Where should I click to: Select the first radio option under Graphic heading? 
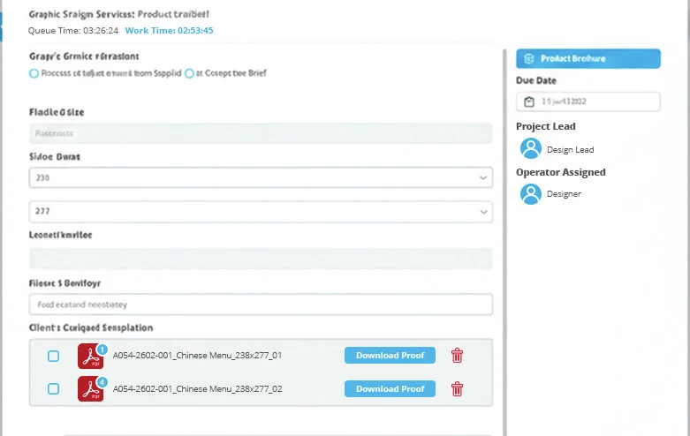click(x=34, y=73)
